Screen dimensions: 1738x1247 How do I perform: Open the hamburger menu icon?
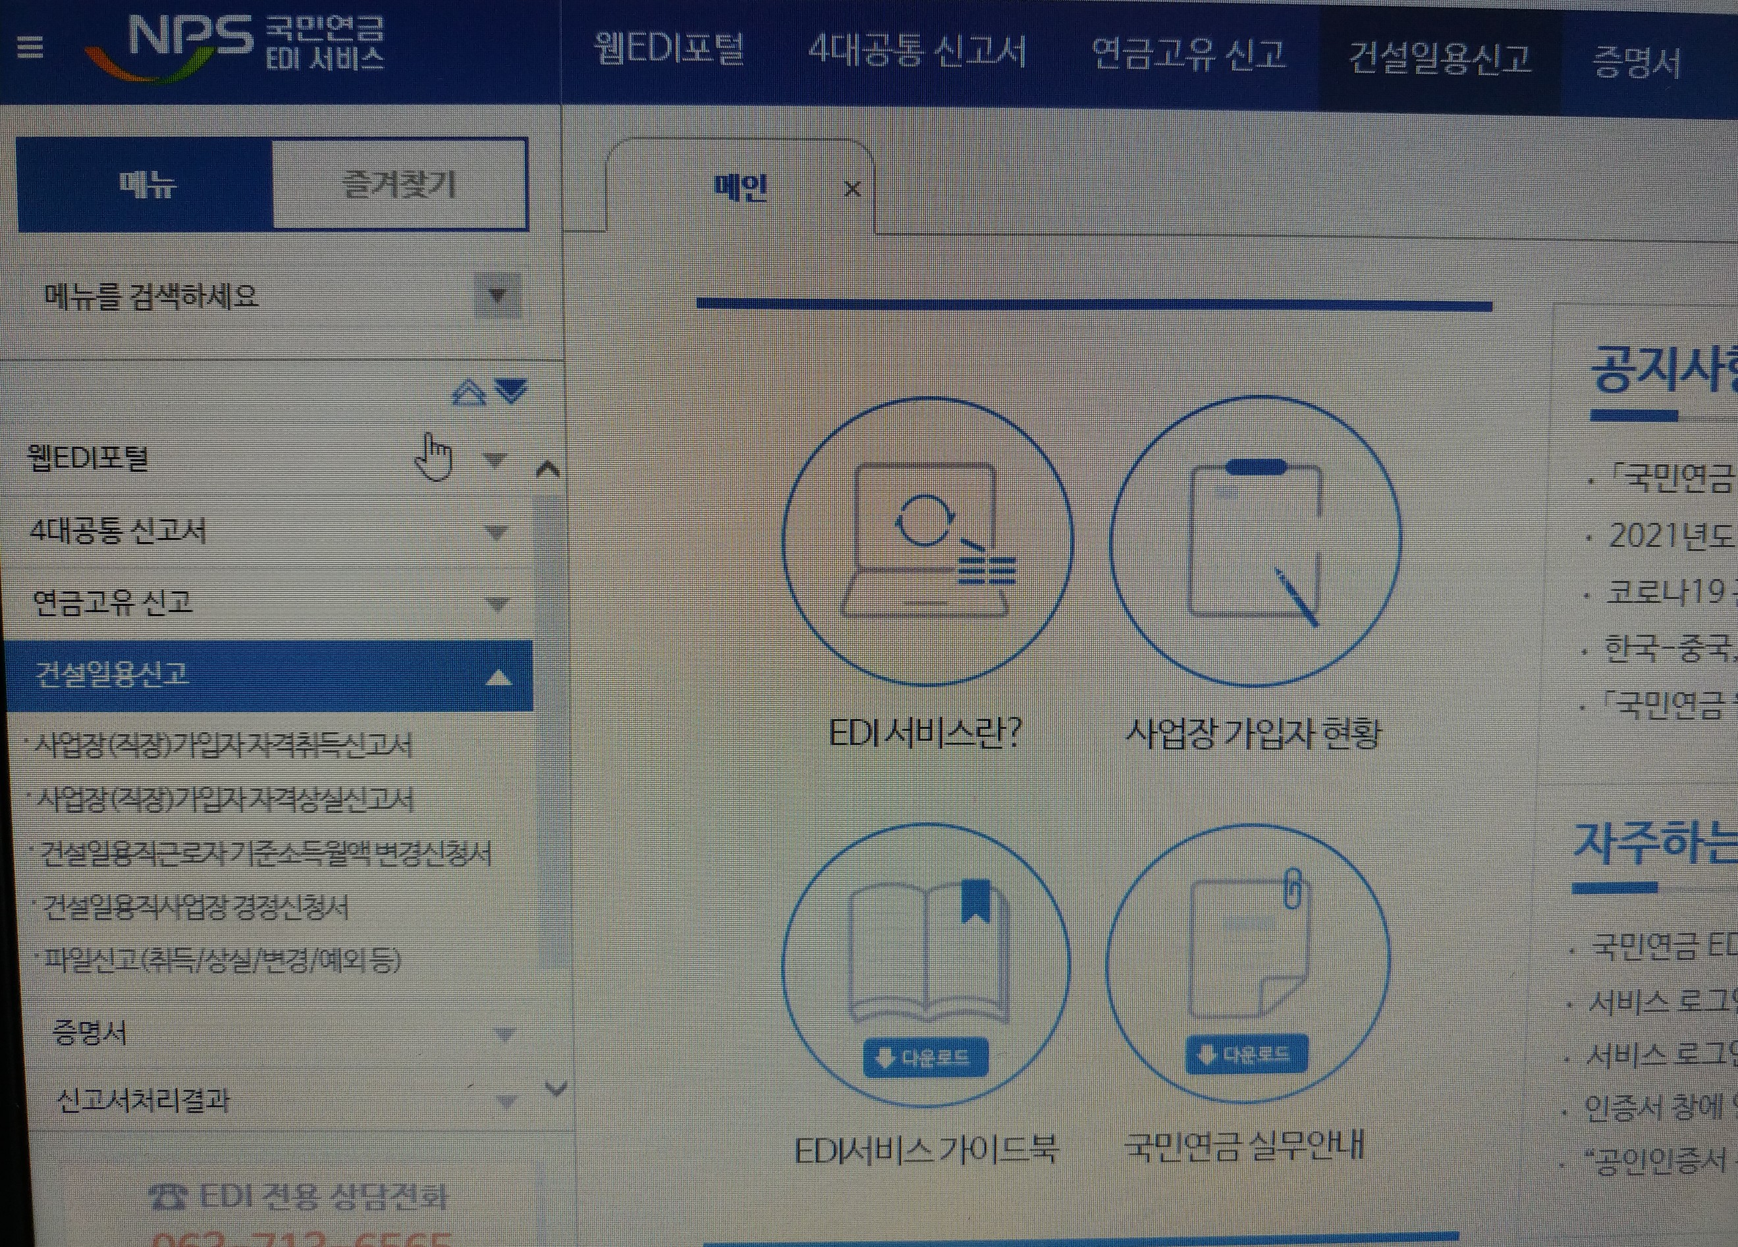pyautogui.click(x=29, y=47)
